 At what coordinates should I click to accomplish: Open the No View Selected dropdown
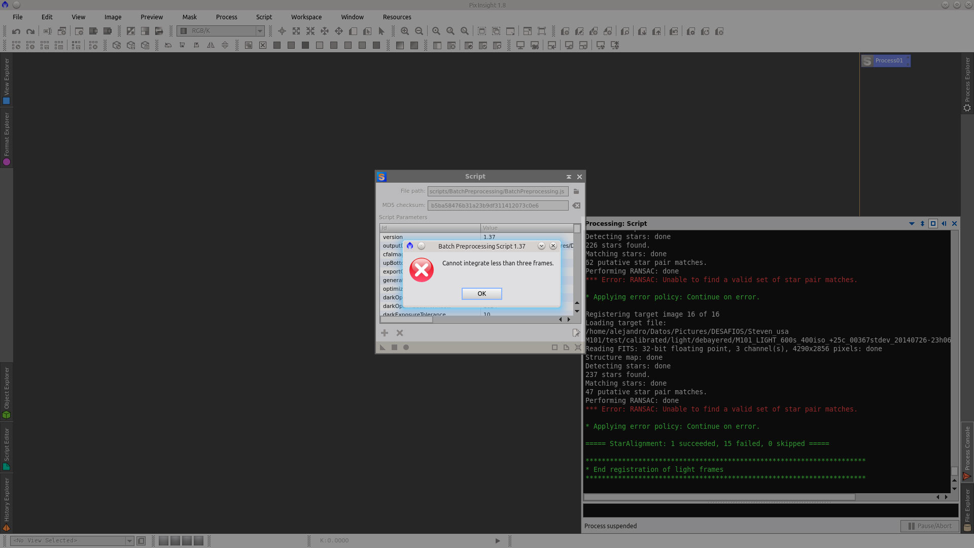click(x=129, y=541)
